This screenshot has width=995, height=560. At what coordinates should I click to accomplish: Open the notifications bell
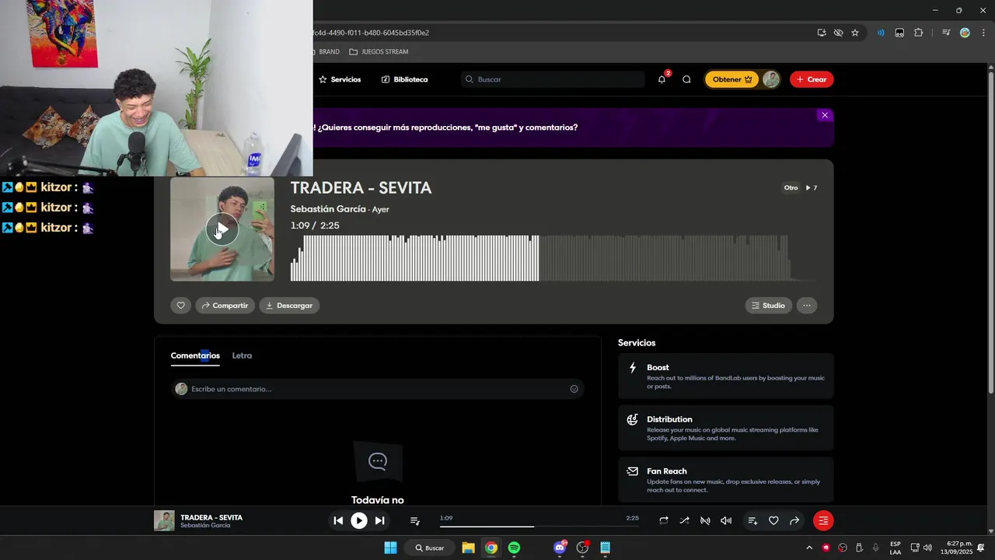click(x=662, y=79)
